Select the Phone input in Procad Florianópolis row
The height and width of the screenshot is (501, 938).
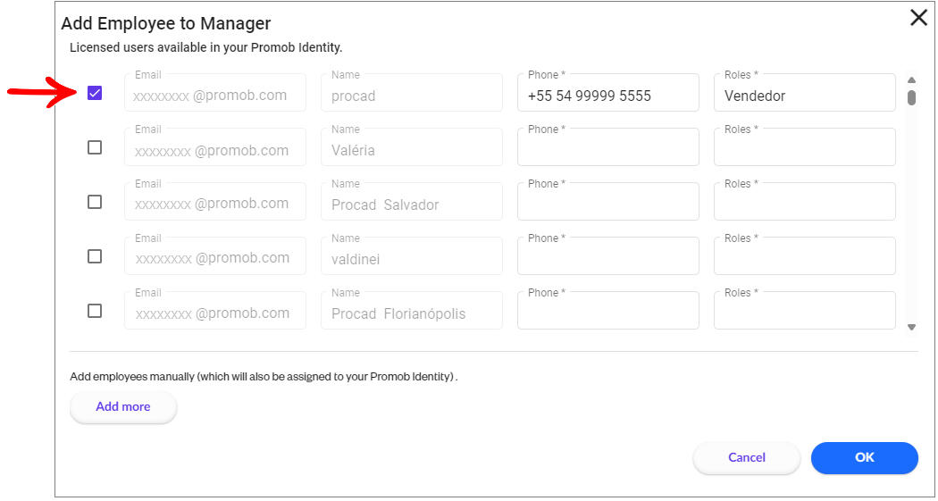[608, 310]
